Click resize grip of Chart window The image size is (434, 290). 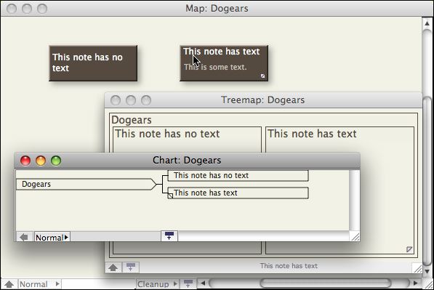tap(355, 236)
